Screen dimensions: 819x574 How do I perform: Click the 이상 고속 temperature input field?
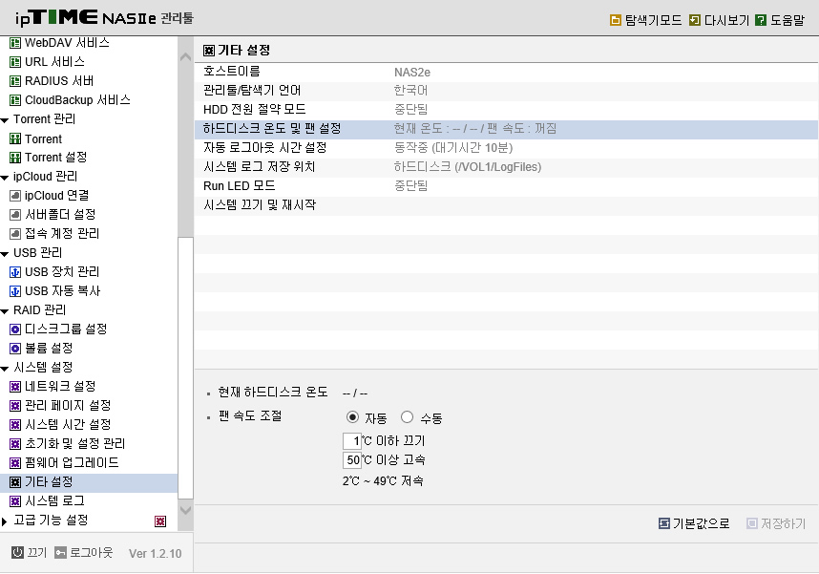352,460
